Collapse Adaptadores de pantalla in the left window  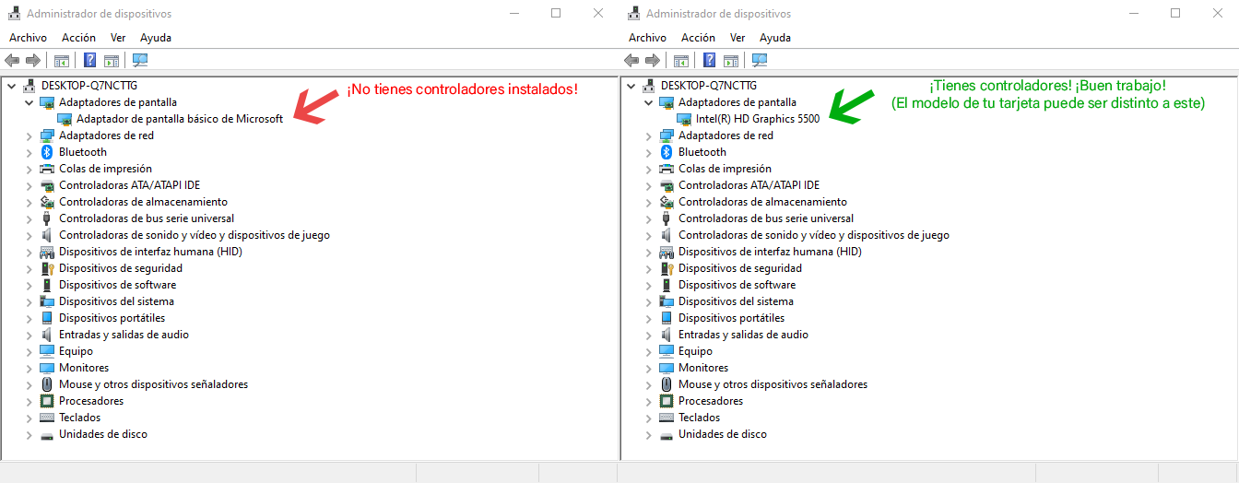(x=29, y=102)
